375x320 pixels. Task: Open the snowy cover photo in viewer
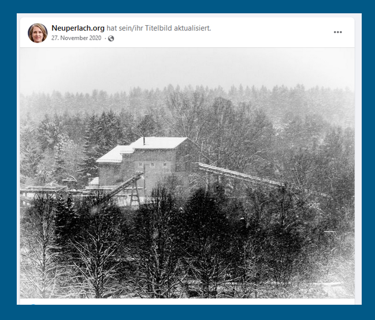pyautogui.click(x=187, y=173)
